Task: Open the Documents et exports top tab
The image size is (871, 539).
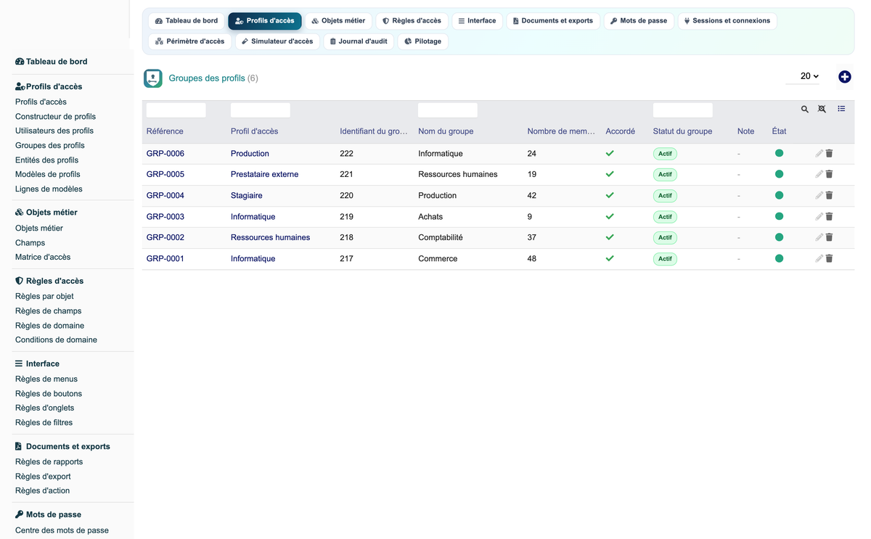Action: click(x=553, y=21)
